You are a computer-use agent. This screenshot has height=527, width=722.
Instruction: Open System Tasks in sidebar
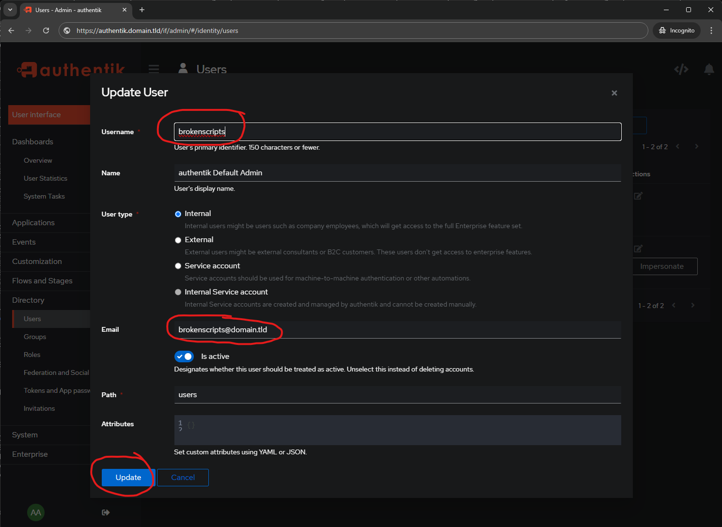click(x=44, y=197)
